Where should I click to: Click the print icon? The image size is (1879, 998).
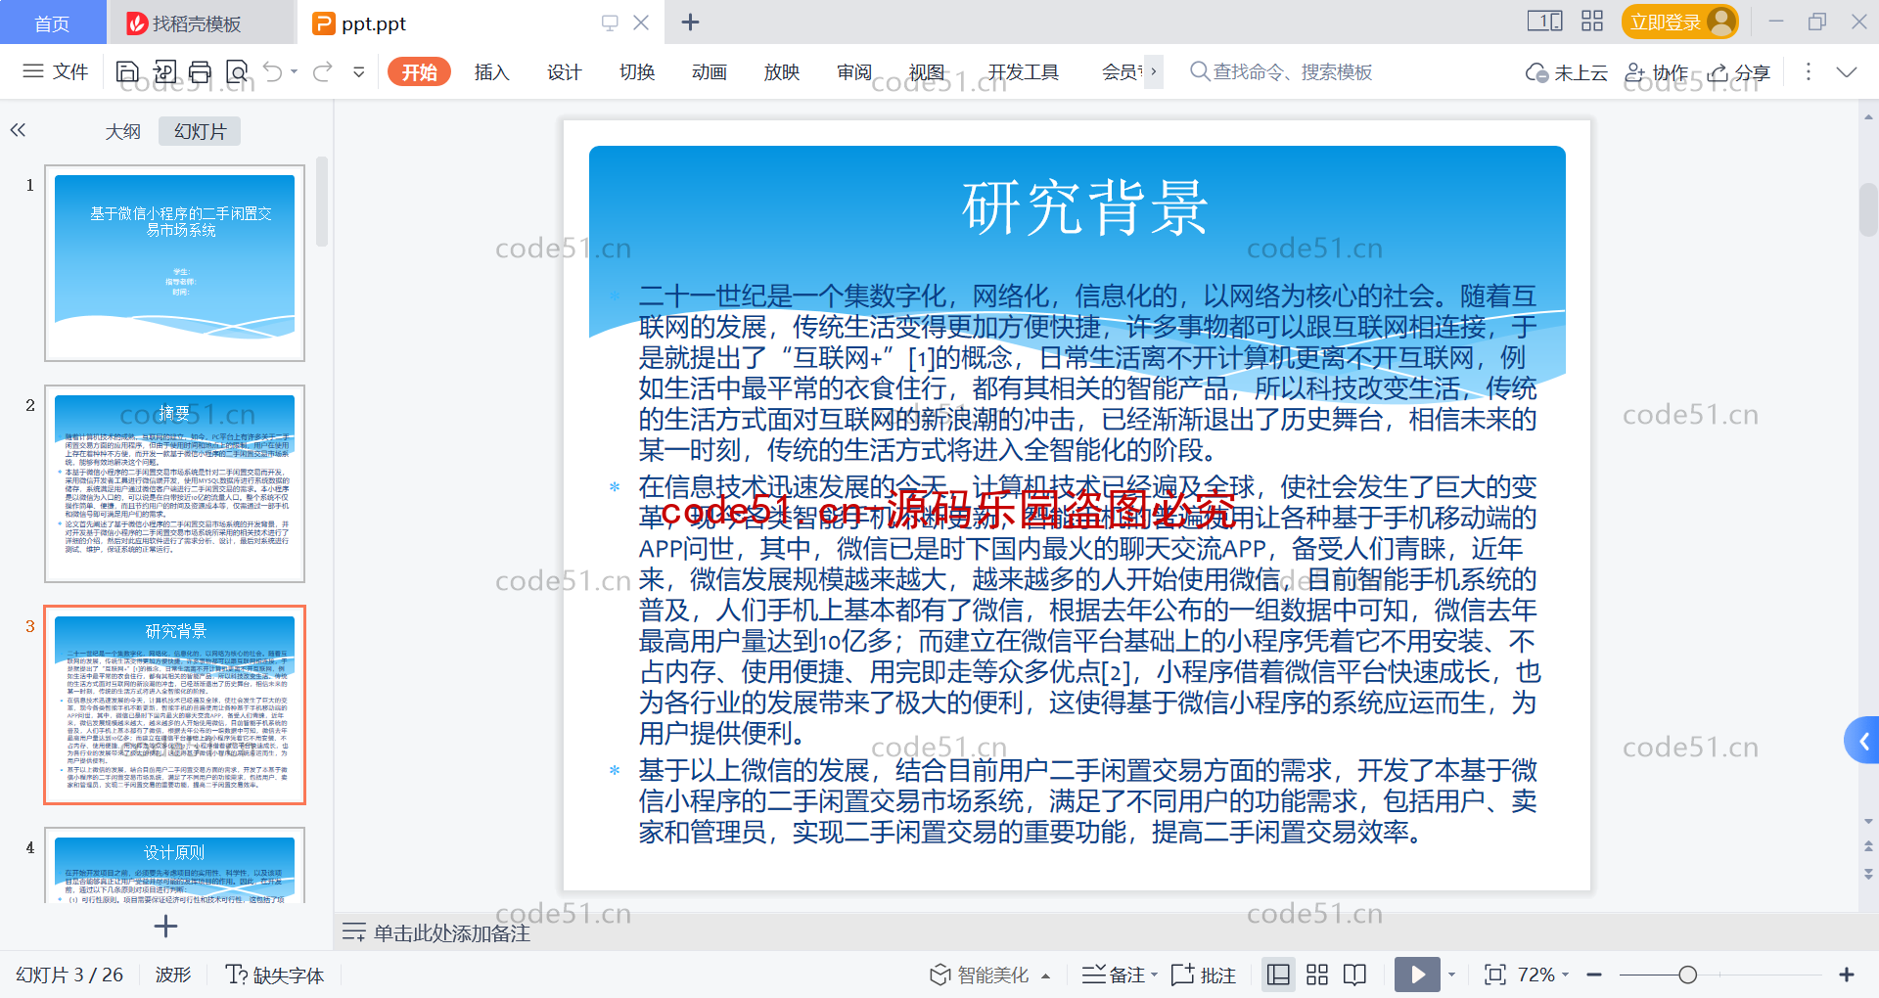[201, 71]
